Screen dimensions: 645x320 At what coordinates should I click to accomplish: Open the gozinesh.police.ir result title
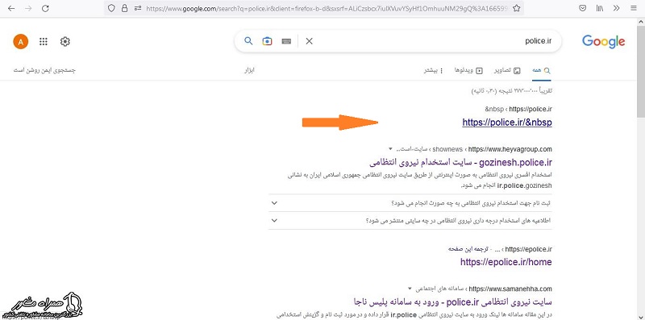[x=460, y=162]
